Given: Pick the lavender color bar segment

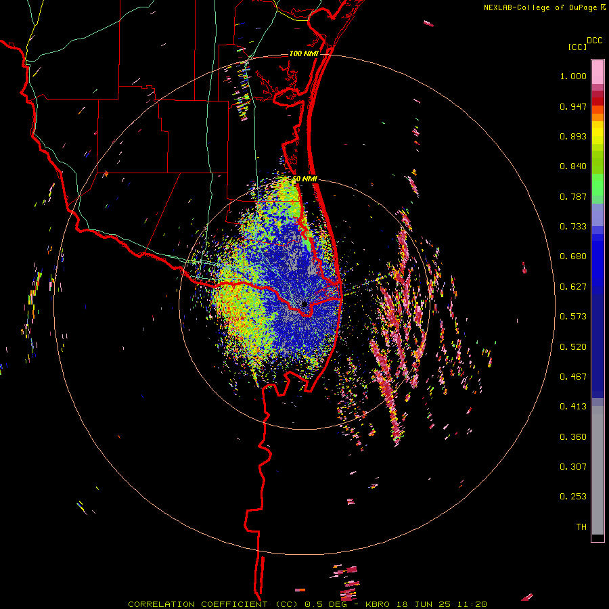Looking at the screenshot, I should [x=597, y=215].
